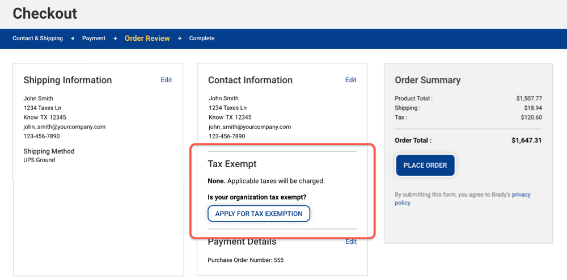Click the Order Summary heading

(428, 80)
